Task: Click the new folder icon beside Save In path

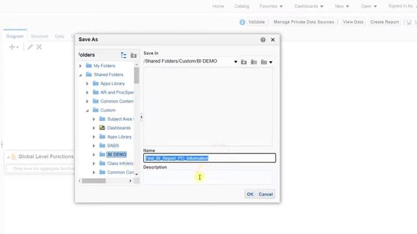Action: tap(254, 62)
